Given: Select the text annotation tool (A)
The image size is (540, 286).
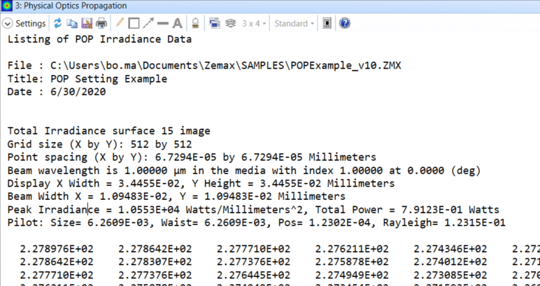Looking at the screenshot, I should click(x=177, y=23).
